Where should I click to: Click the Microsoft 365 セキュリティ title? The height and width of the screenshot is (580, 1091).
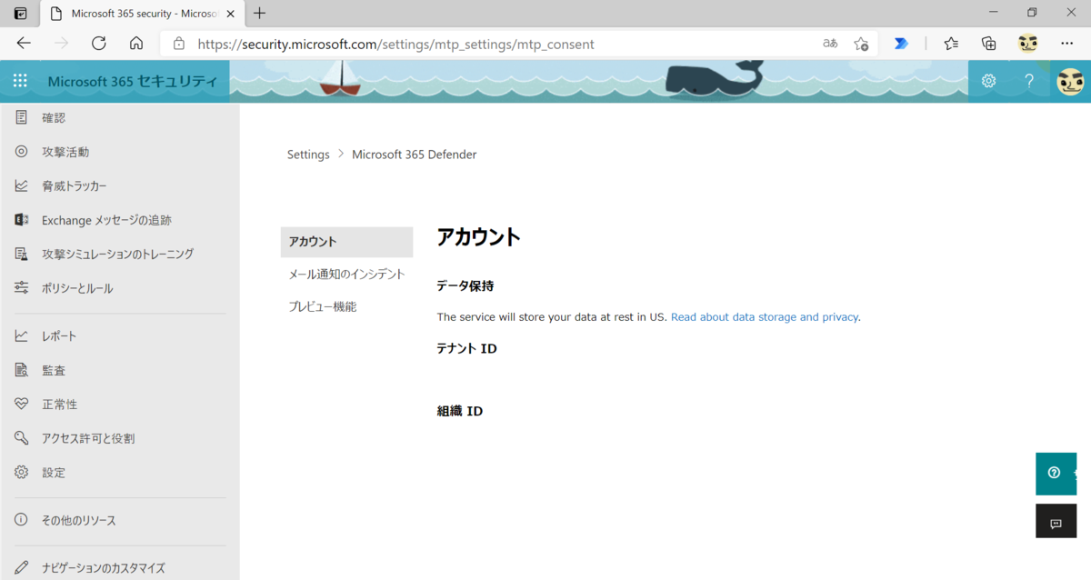133,81
